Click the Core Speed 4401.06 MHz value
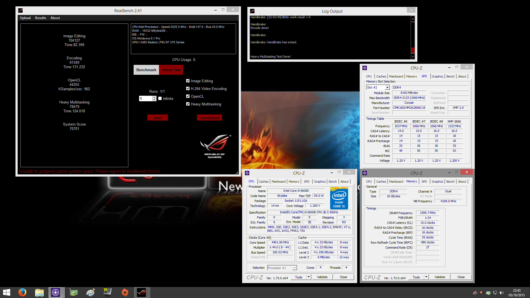This screenshot has width=530, height=298. [x=280, y=242]
